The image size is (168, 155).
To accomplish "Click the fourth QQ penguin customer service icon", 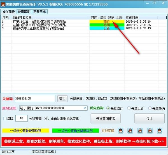I will [150, 130].
